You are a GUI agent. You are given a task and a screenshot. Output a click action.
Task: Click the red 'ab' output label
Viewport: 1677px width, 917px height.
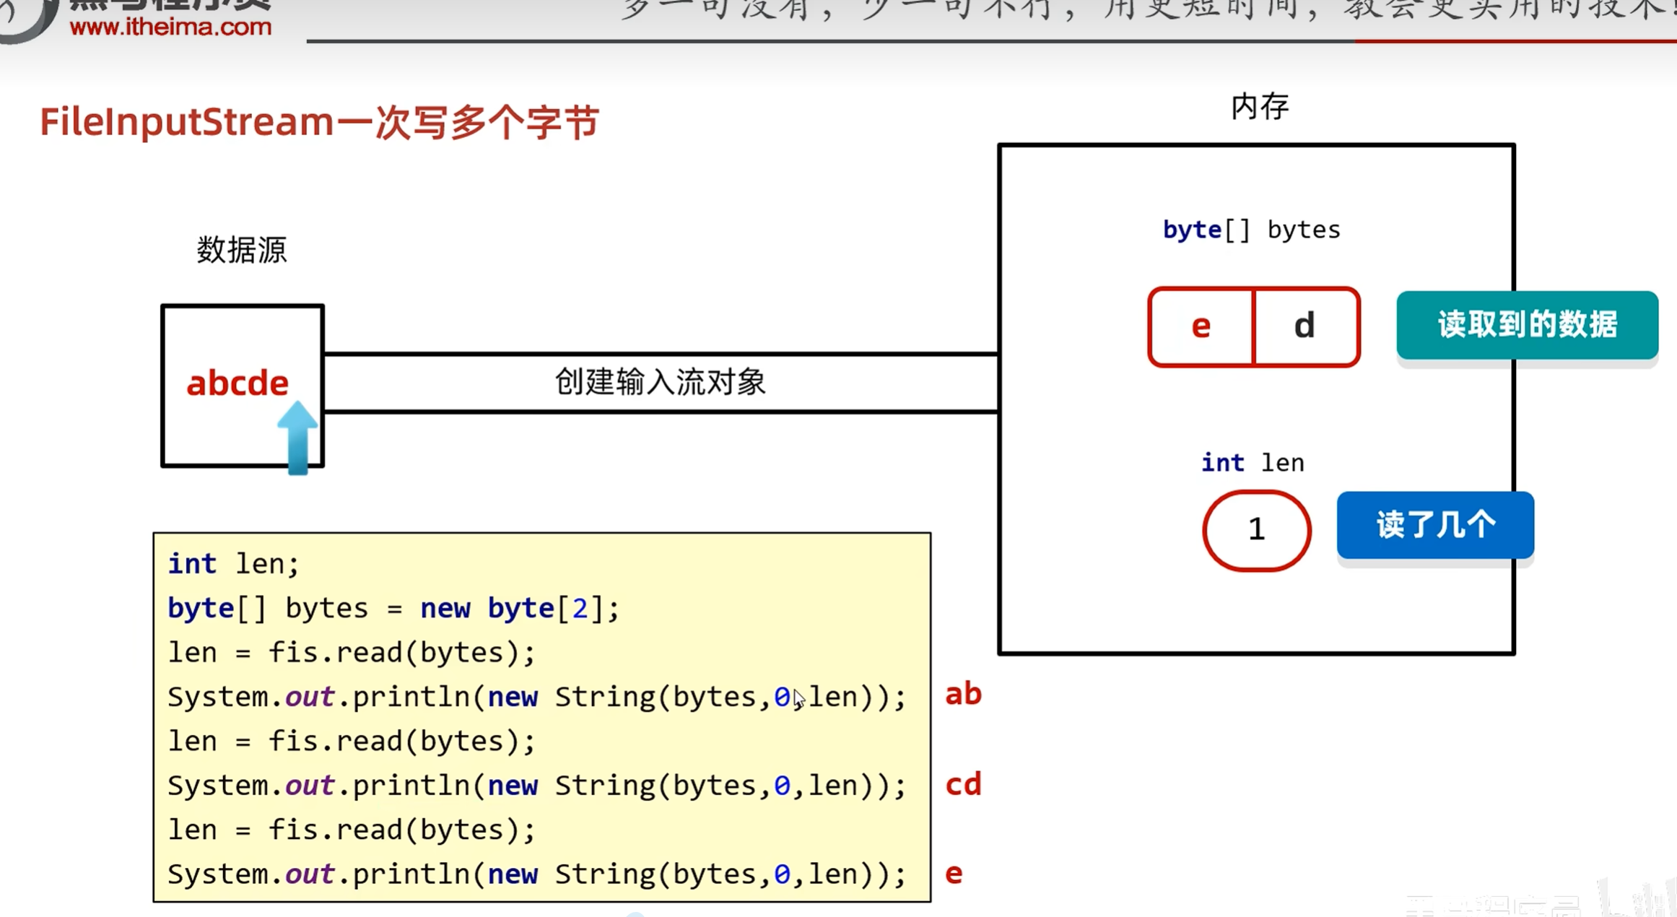click(x=963, y=694)
